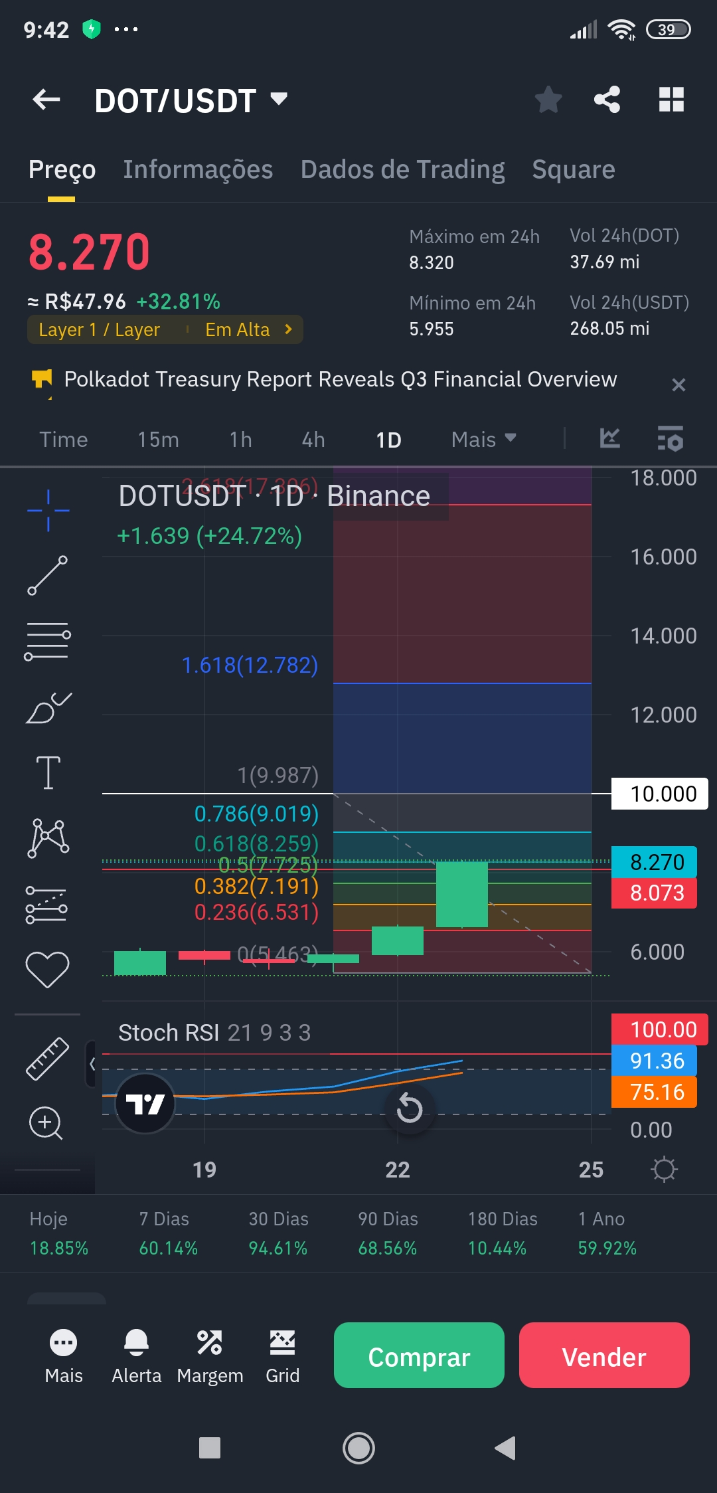717x1493 pixels.
Task: Create a price Alerta
Action: coord(136,1357)
